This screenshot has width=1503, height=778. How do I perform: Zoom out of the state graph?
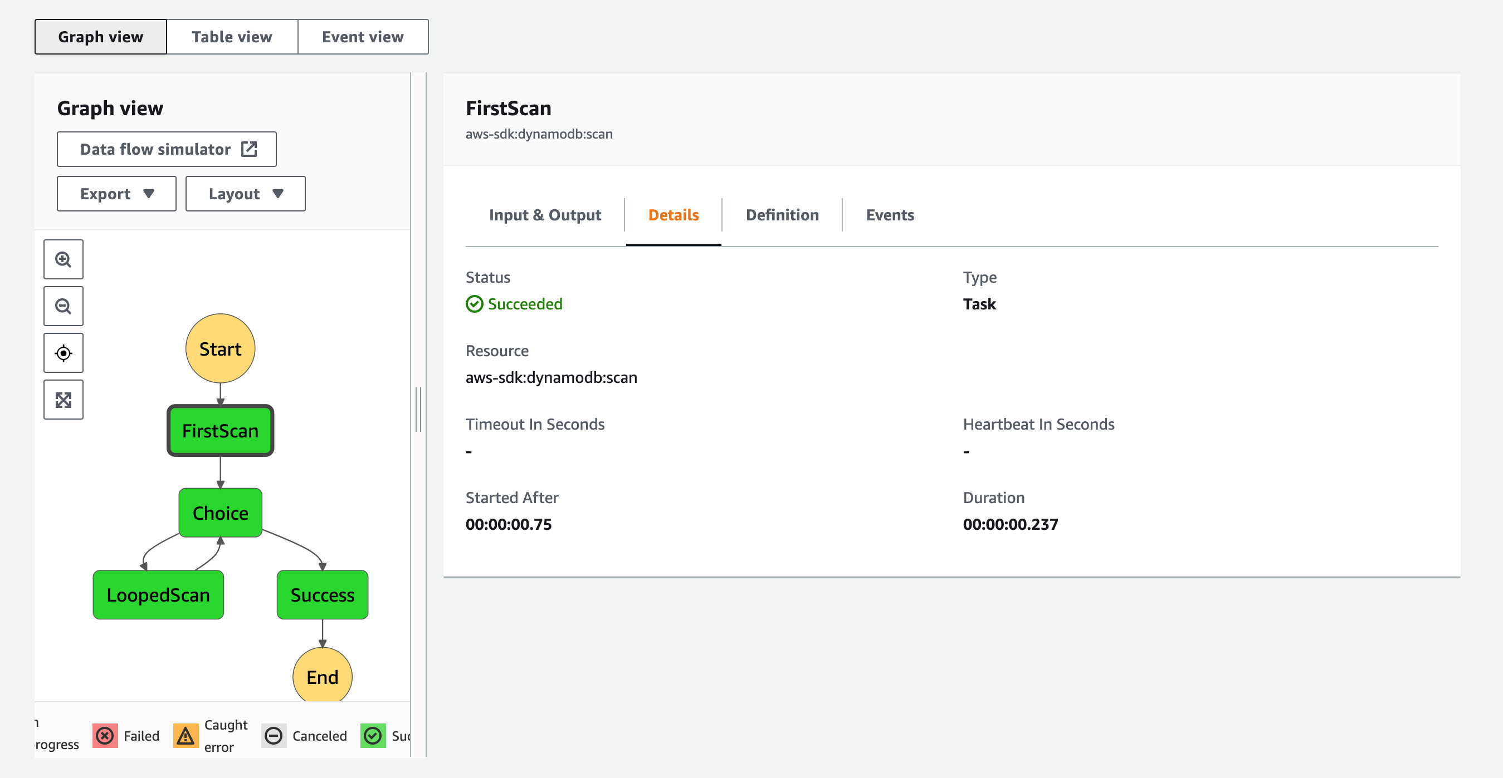click(x=63, y=306)
